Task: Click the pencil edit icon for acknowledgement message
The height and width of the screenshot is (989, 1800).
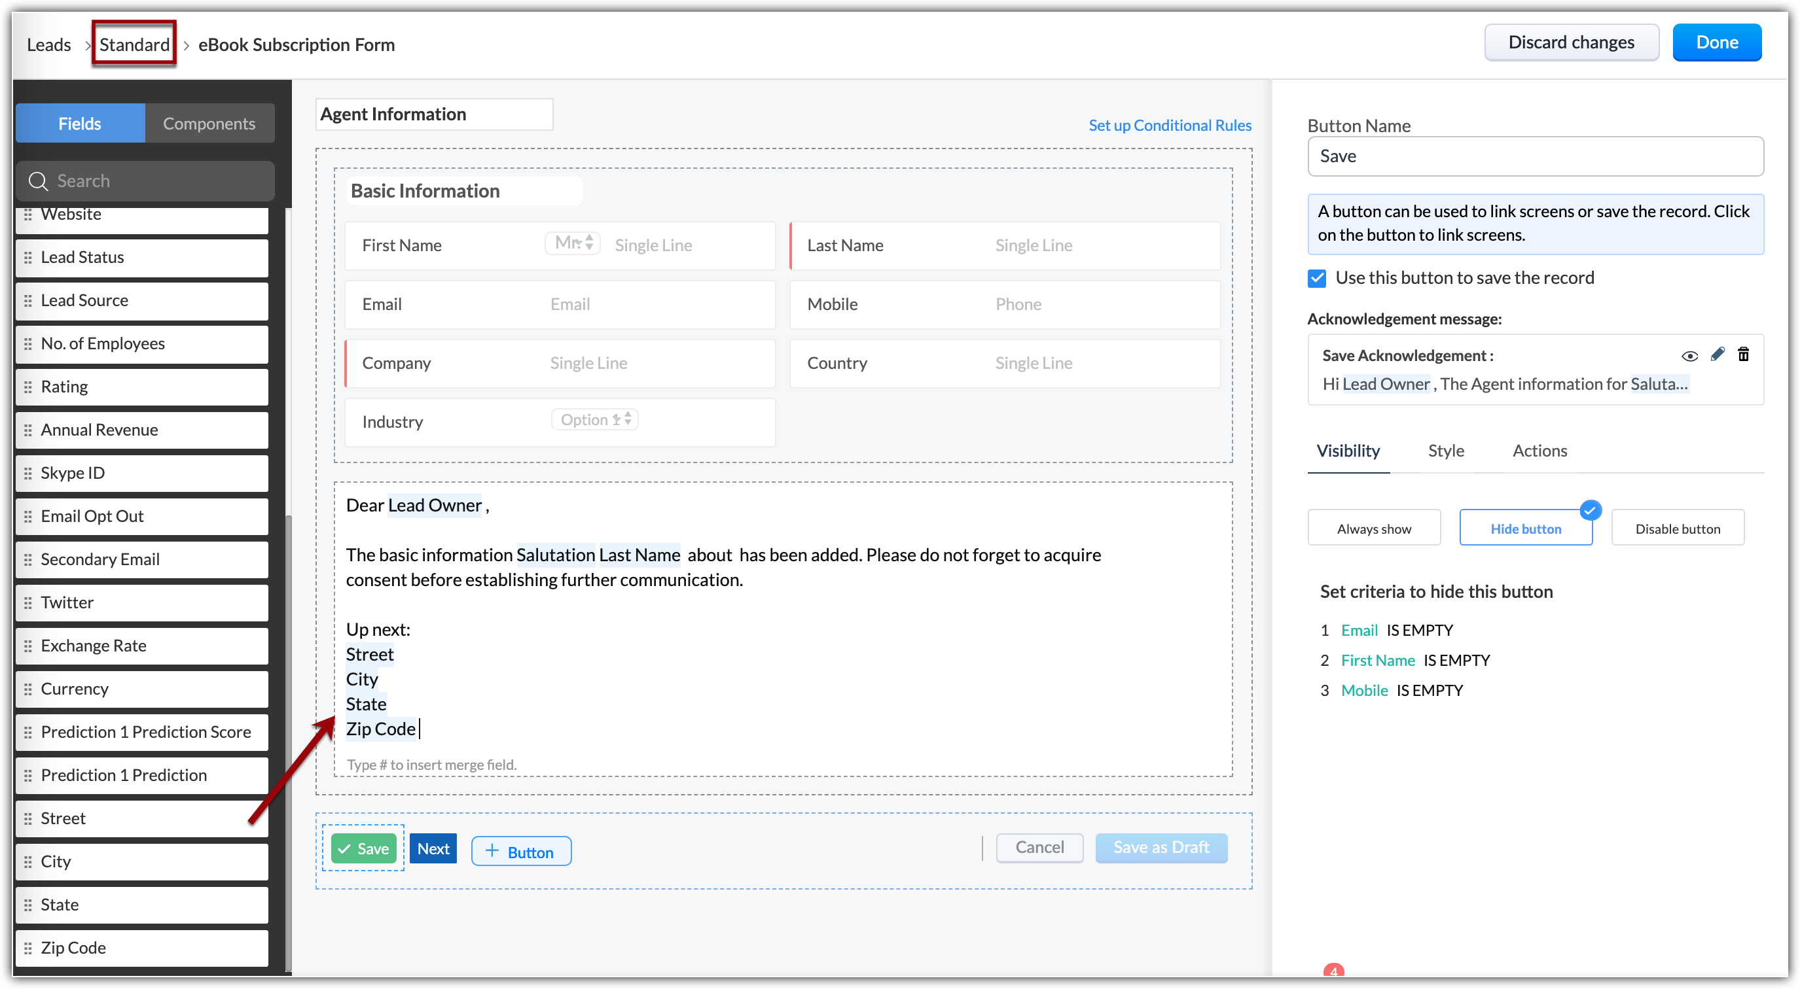Action: pos(1717,354)
